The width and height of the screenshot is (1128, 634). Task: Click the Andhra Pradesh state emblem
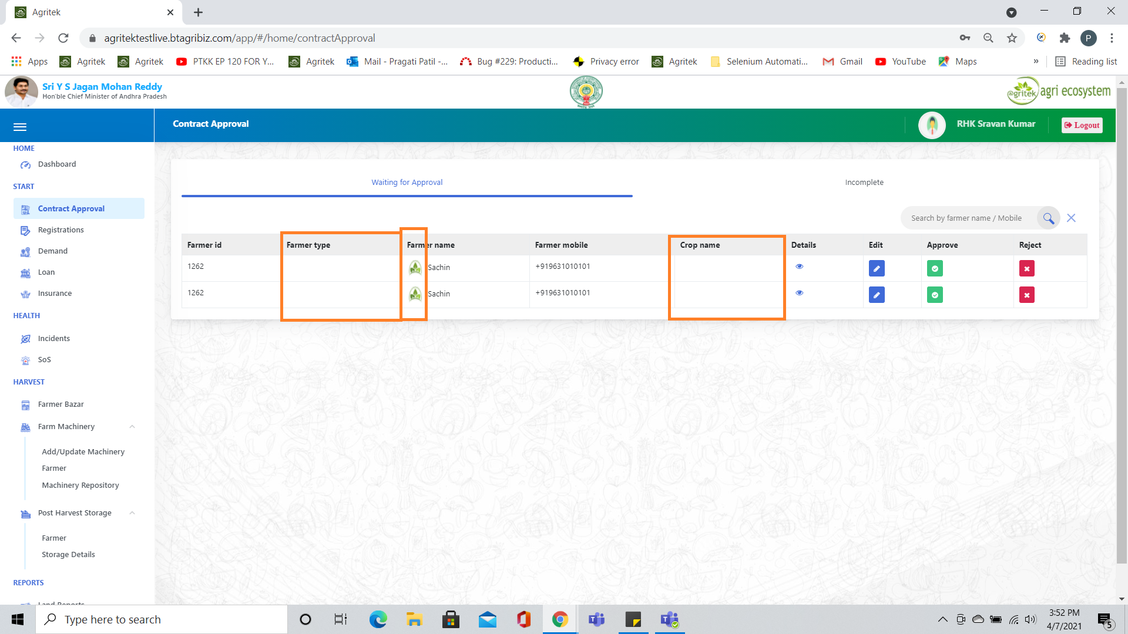[586, 92]
